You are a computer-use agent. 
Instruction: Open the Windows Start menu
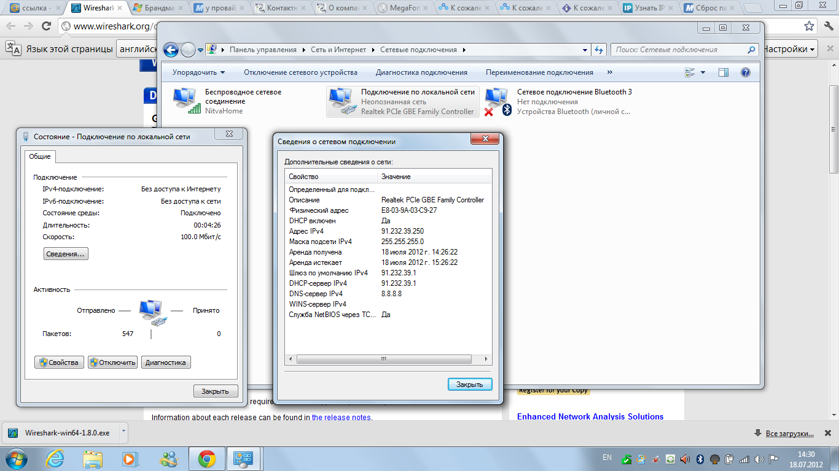pyautogui.click(x=17, y=458)
